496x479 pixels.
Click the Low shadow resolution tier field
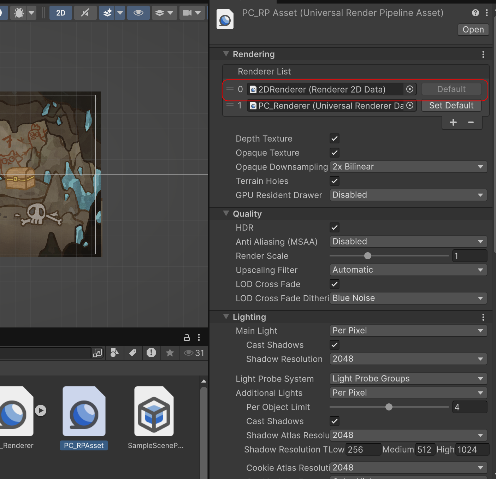[x=363, y=449]
